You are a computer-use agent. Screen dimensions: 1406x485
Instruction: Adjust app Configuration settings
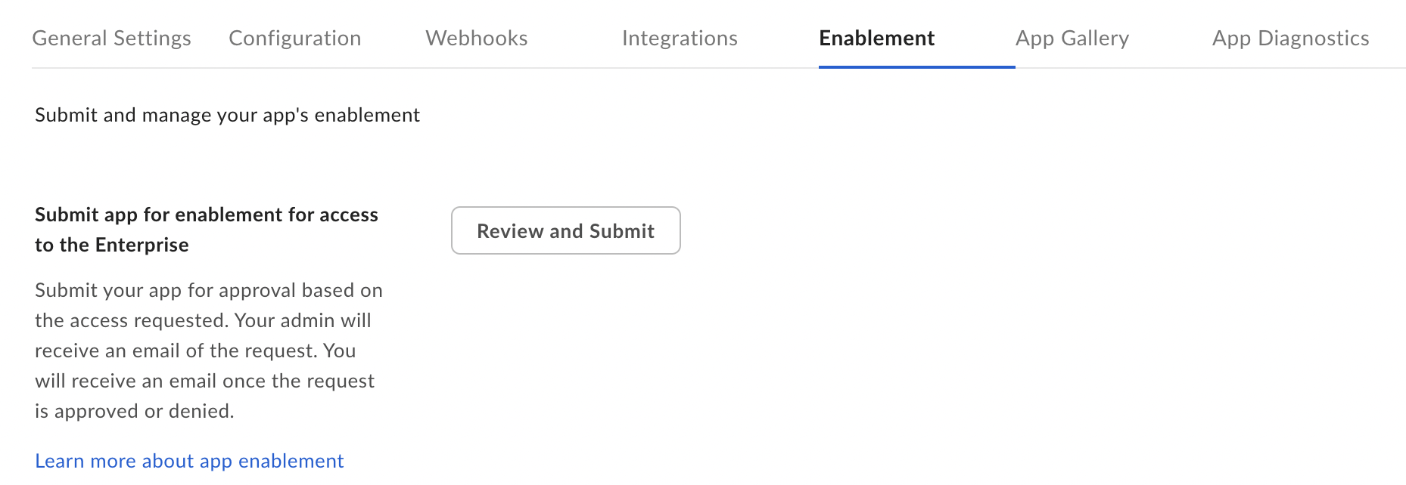[x=294, y=38]
